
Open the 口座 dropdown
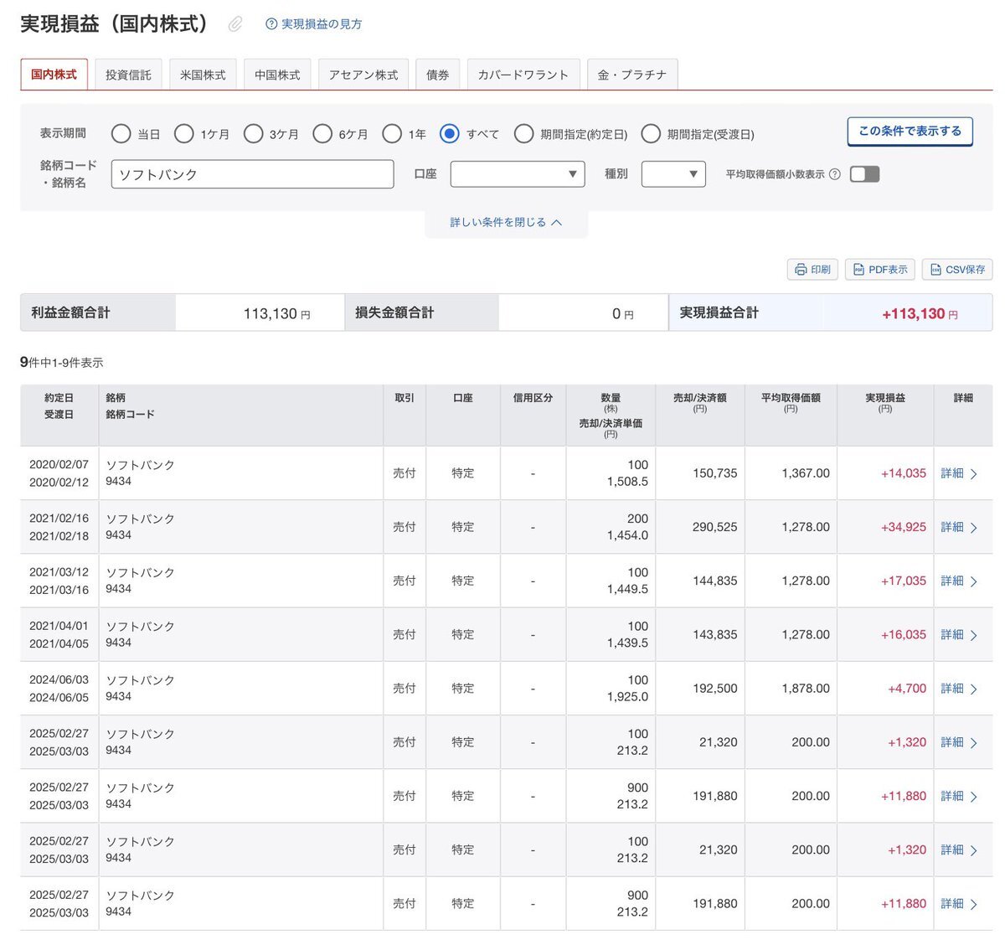(518, 174)
